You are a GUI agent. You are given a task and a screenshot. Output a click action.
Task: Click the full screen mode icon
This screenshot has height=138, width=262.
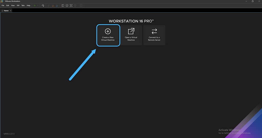[71, 6]
